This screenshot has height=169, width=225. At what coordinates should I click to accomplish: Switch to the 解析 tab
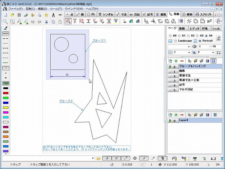click(x=187, y=15)
